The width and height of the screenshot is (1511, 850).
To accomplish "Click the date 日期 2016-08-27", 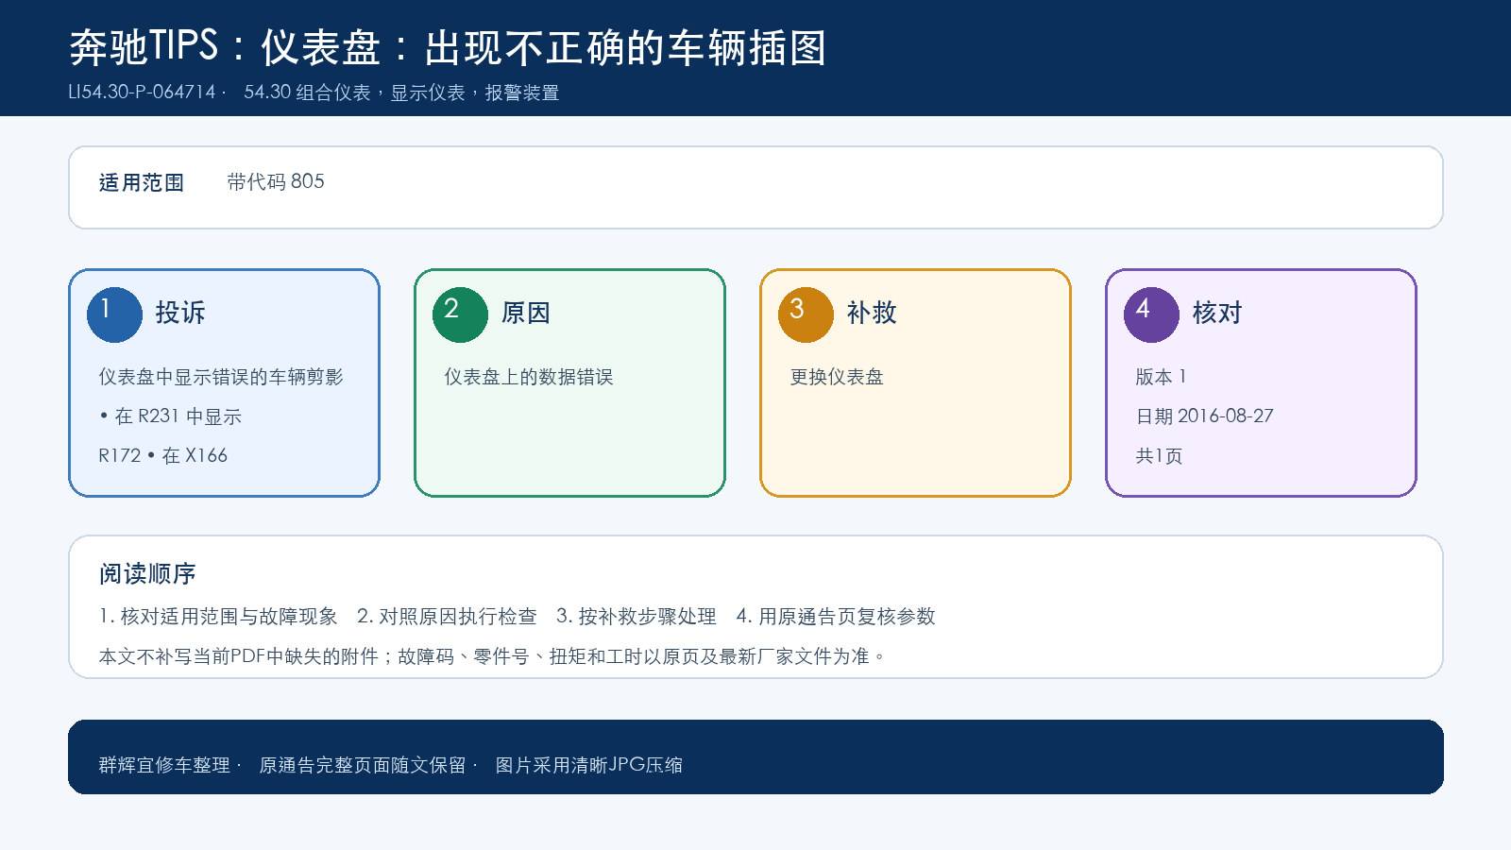I will point(1204,416).
